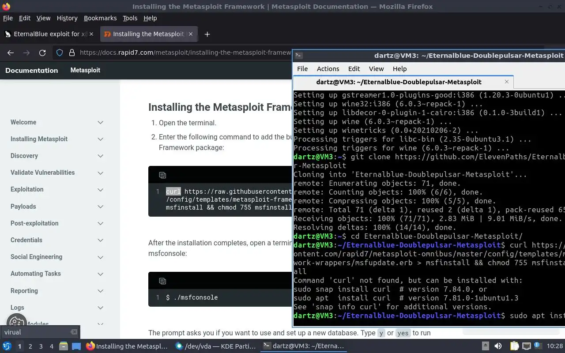
Task: Expand the Credentials sidebar section
Action: (x=101, y=240)
